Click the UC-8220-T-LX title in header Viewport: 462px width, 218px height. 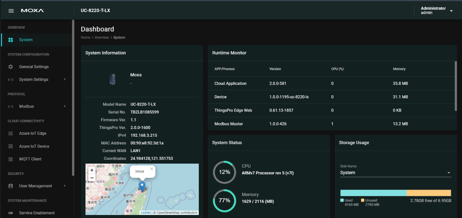[x=95, y=11]
